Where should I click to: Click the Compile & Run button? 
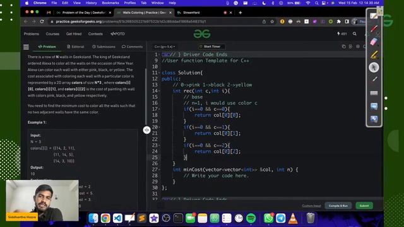(338, 206)
